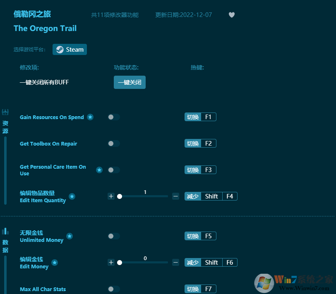Click the Edit Item Quantity label

pyautogui.click(x=43, y=200)
